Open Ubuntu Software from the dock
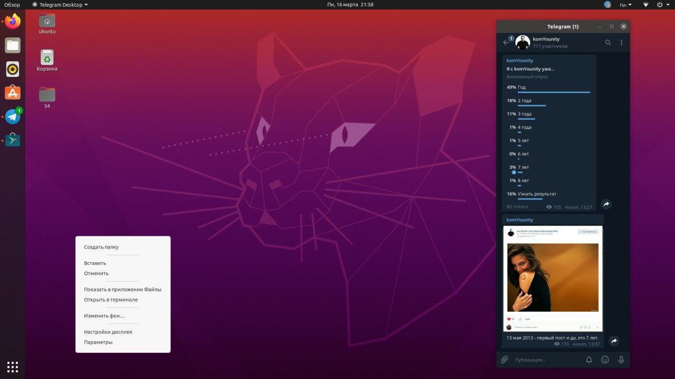The image size is (675, 379). click(x=13, y=93)
